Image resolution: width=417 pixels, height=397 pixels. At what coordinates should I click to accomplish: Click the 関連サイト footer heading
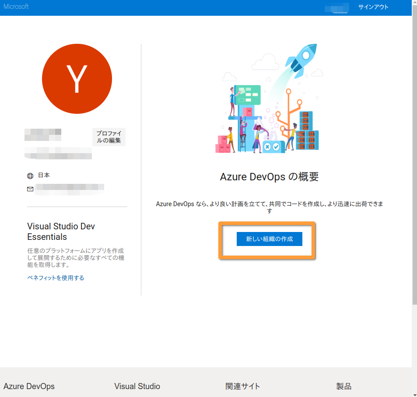tap(242, 386)
